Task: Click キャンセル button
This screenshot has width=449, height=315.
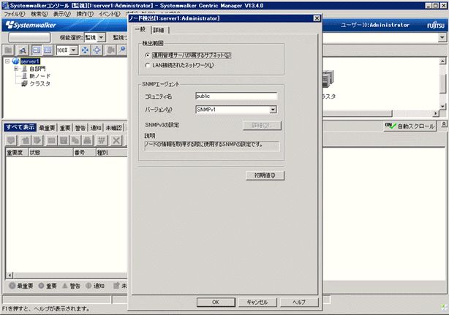Action: coord(257,302)
